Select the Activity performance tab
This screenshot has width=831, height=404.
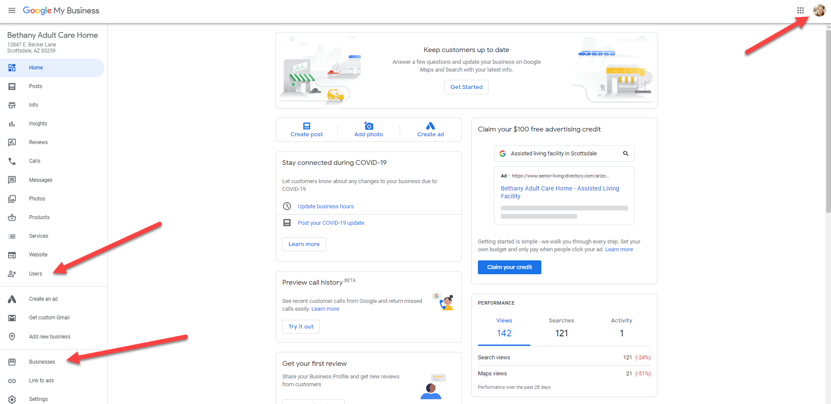[x=621, y=328]
